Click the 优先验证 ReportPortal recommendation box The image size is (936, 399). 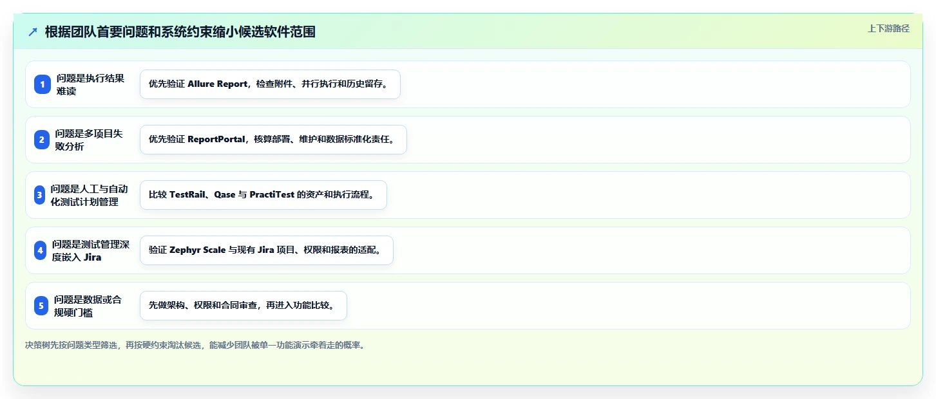coord(273,140)
